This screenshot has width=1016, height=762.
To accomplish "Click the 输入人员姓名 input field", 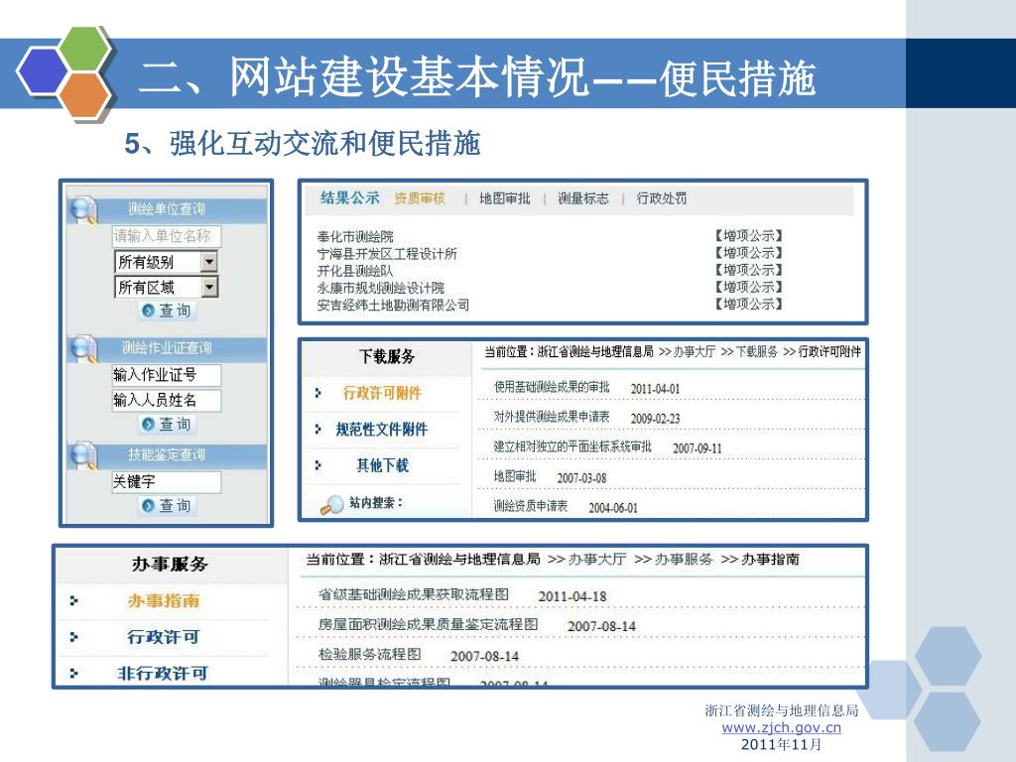I will pyautogui.click(x=167, y=400).
